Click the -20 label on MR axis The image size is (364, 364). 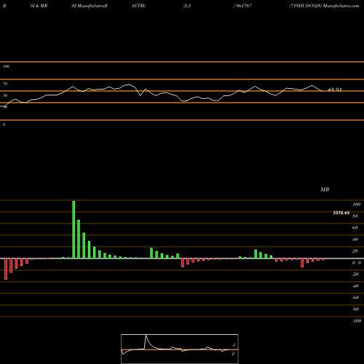355,274
